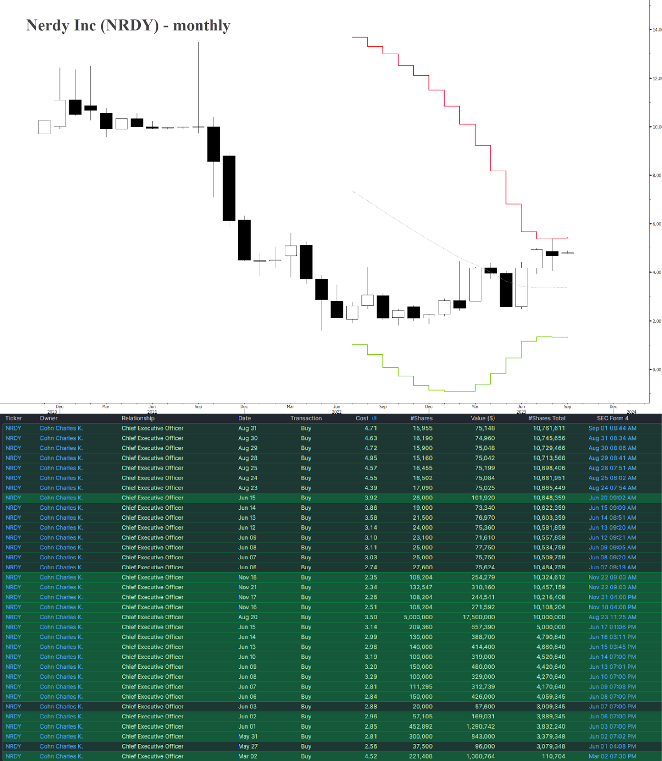
Task: Click the Relationship column header
Action: point(138,419)
